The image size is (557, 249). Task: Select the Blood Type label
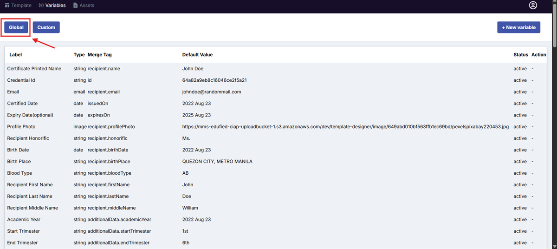(x=19, y=173)
